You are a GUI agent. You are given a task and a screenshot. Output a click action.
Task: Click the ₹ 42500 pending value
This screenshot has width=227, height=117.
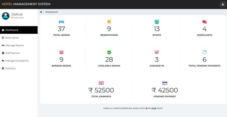[x=165, y=90]
